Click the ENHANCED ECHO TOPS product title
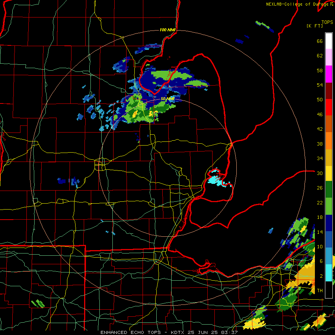The height and width of the screenshot is (335, 335). tap(131, 332)
